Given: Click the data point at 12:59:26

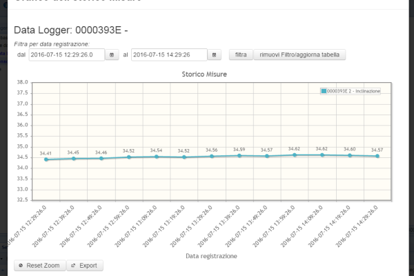Looking at the screenshot, I should click(x=129, y=157).
